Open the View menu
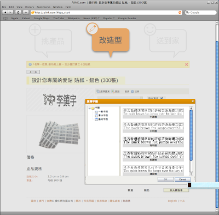Image resolution: width=219 pixels, height=215 pixels. click(20, 7)
